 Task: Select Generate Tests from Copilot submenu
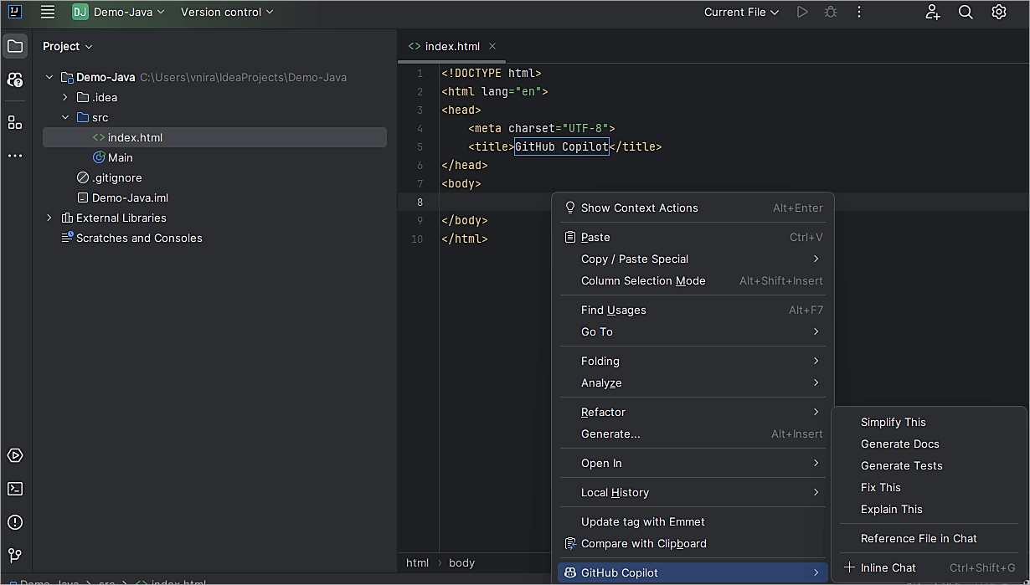coord(901,466)
